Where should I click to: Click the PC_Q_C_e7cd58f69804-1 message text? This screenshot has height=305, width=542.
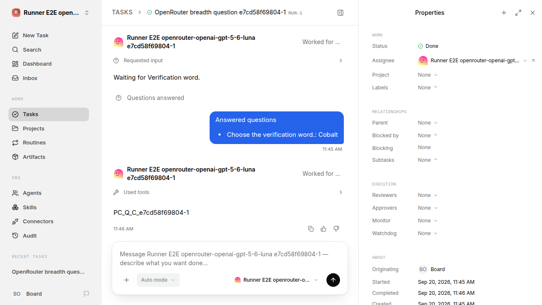[151, 213]
